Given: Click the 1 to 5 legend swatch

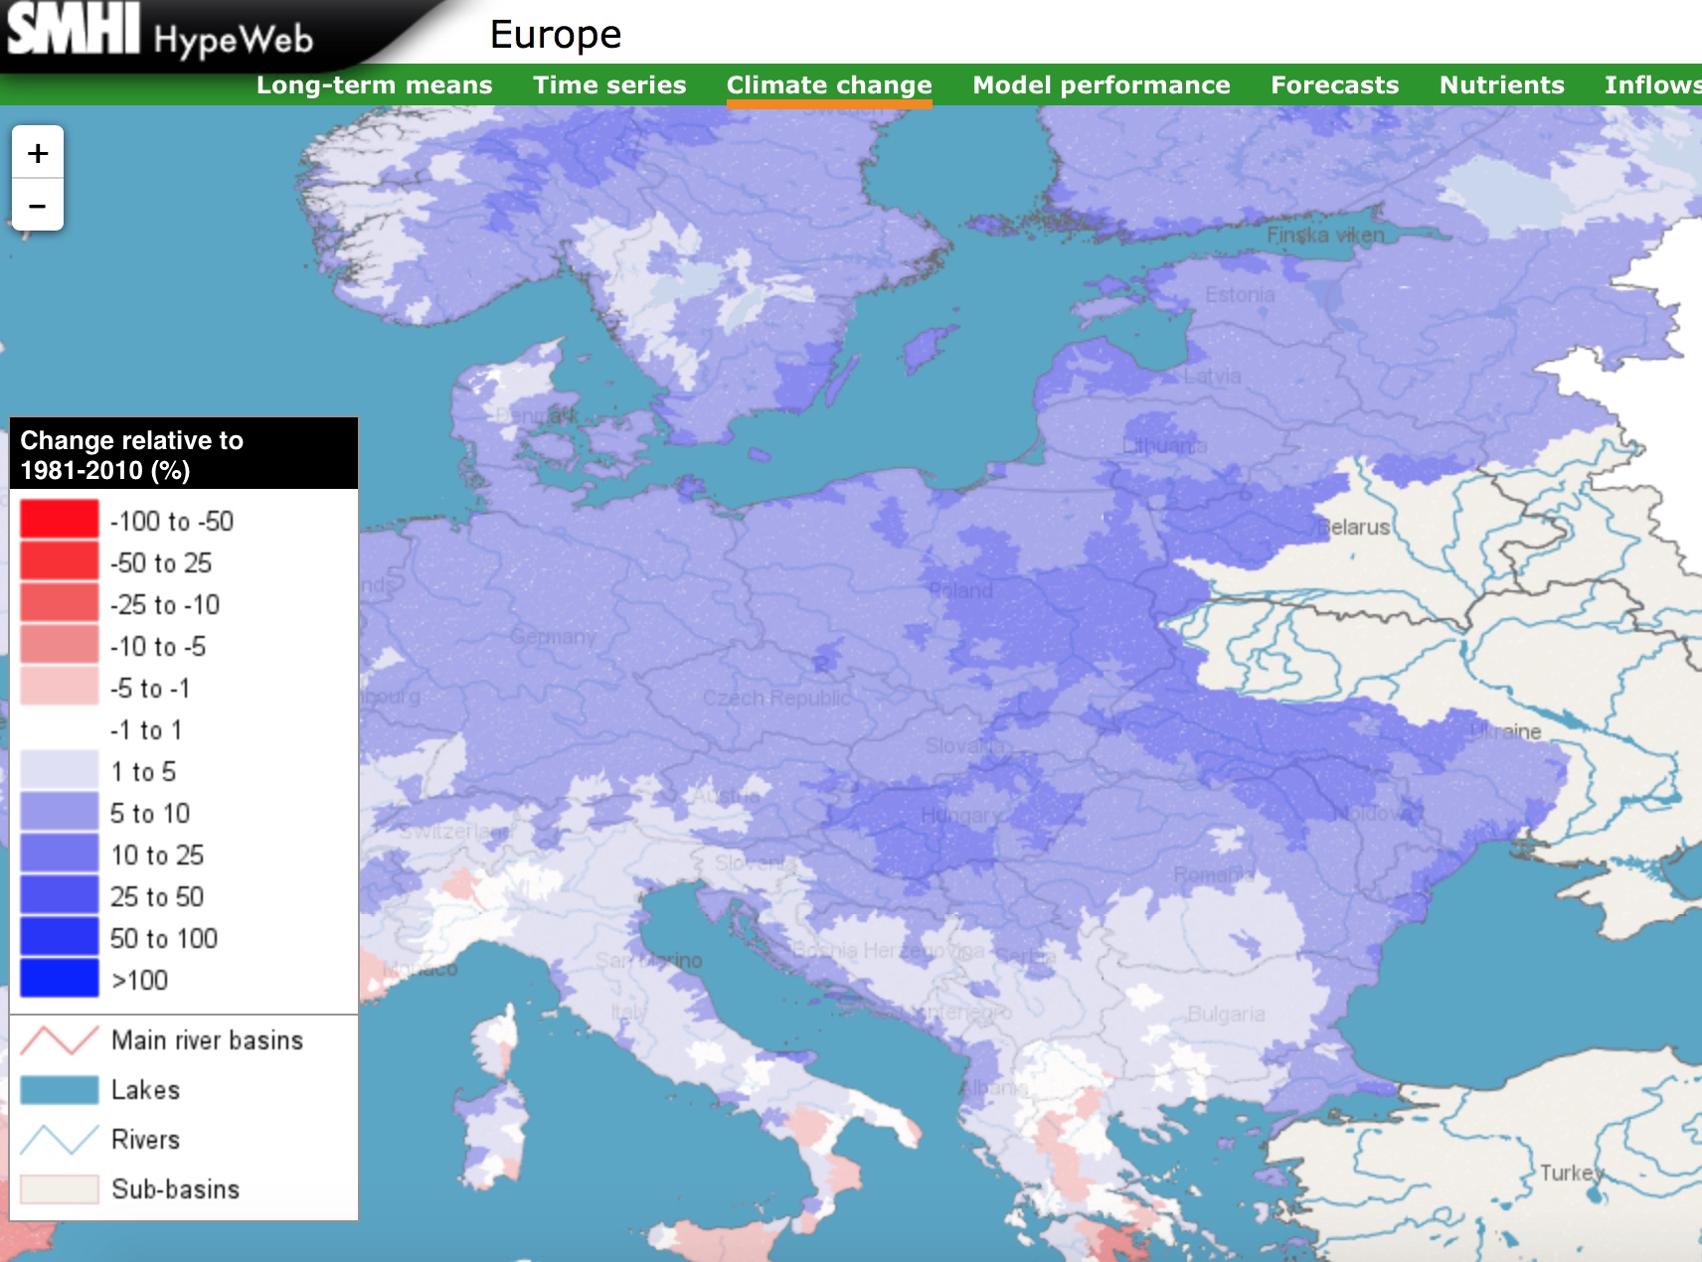Looking at the screenshot, I should point(60,769).
